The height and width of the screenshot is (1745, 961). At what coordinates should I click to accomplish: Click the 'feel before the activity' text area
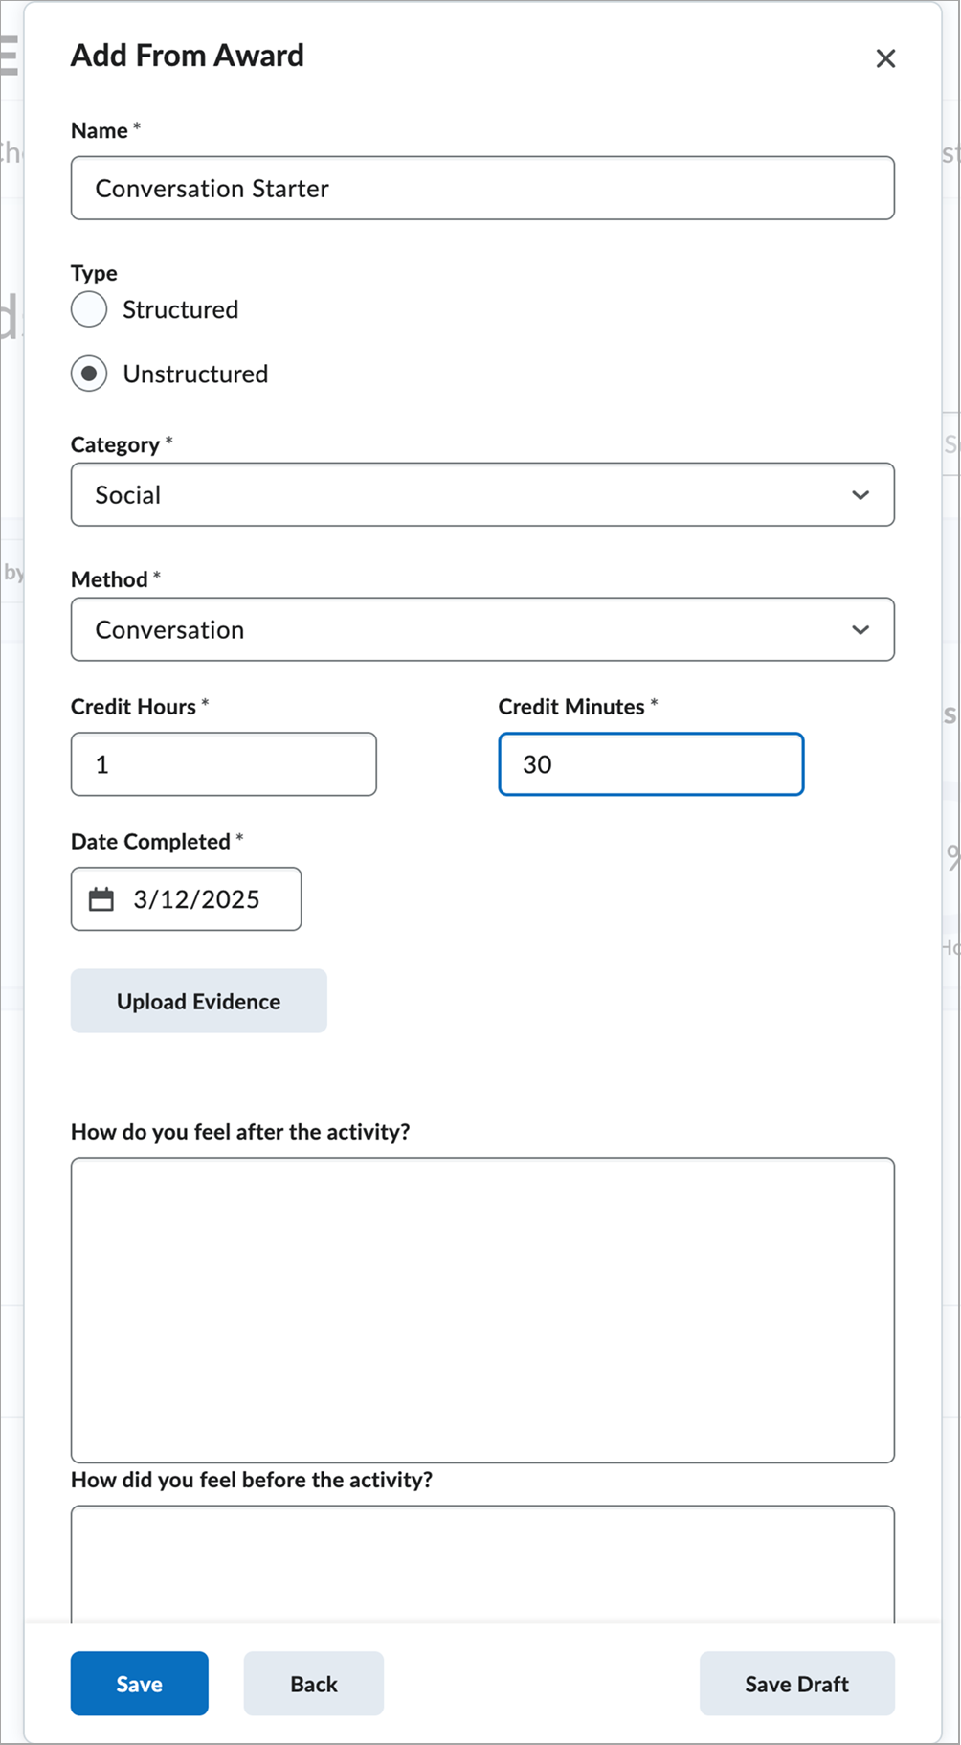[482, 1563]
